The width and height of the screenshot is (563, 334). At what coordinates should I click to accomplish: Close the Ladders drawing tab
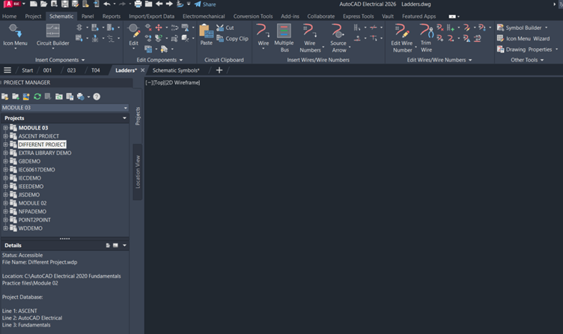tap(142, 70)
